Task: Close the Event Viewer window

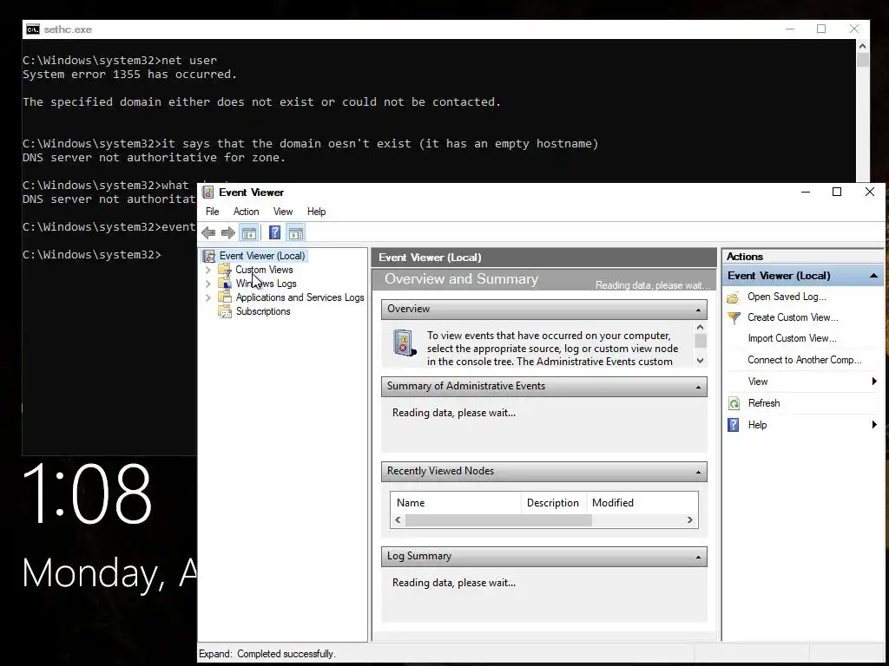Action: pos(870,192)
